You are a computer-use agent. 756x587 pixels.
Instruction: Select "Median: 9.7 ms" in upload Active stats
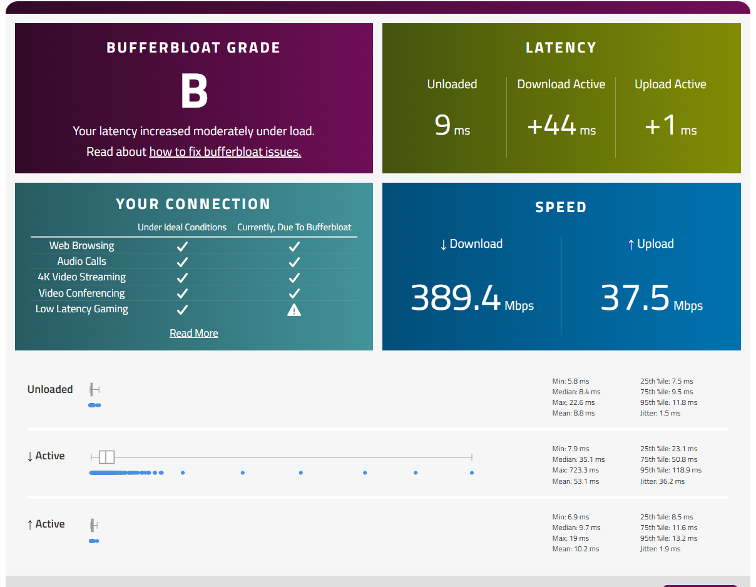click(x=576, y=528)
